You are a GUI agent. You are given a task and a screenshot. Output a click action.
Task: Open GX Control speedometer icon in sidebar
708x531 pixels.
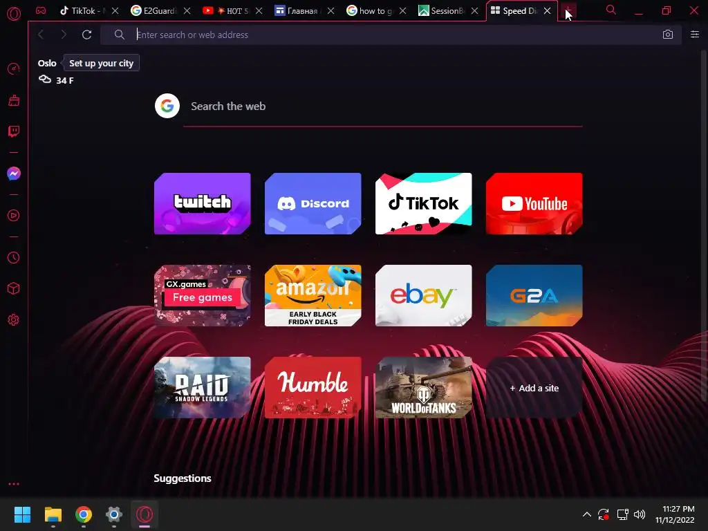(14, 68)
